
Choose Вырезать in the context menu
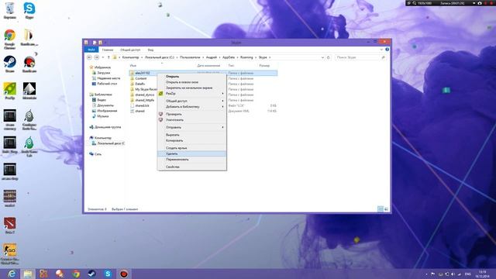pyautogui.click(x=191, y=135)
